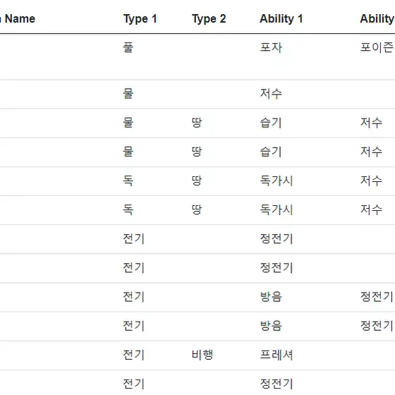Click 물 type in the row without Type 2
This screenshot has width=395, height=395.
click(128, 94)
